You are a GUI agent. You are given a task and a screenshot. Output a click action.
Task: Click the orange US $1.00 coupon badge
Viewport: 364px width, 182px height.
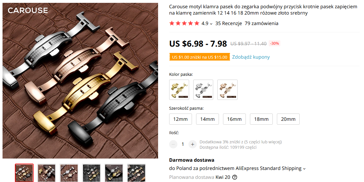200,57
